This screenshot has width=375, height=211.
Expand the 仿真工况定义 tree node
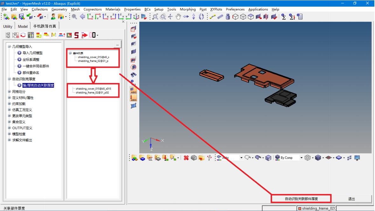9,109
